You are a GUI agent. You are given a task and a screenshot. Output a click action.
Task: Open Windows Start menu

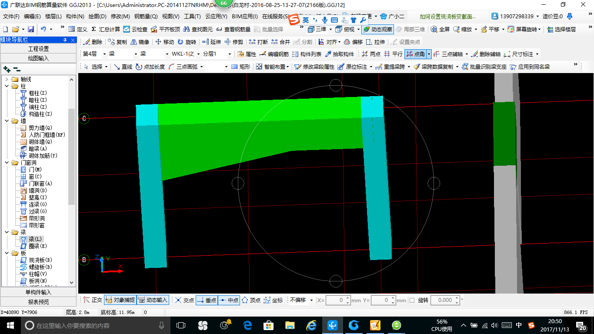pyautogui.click(x=10, y=325)
